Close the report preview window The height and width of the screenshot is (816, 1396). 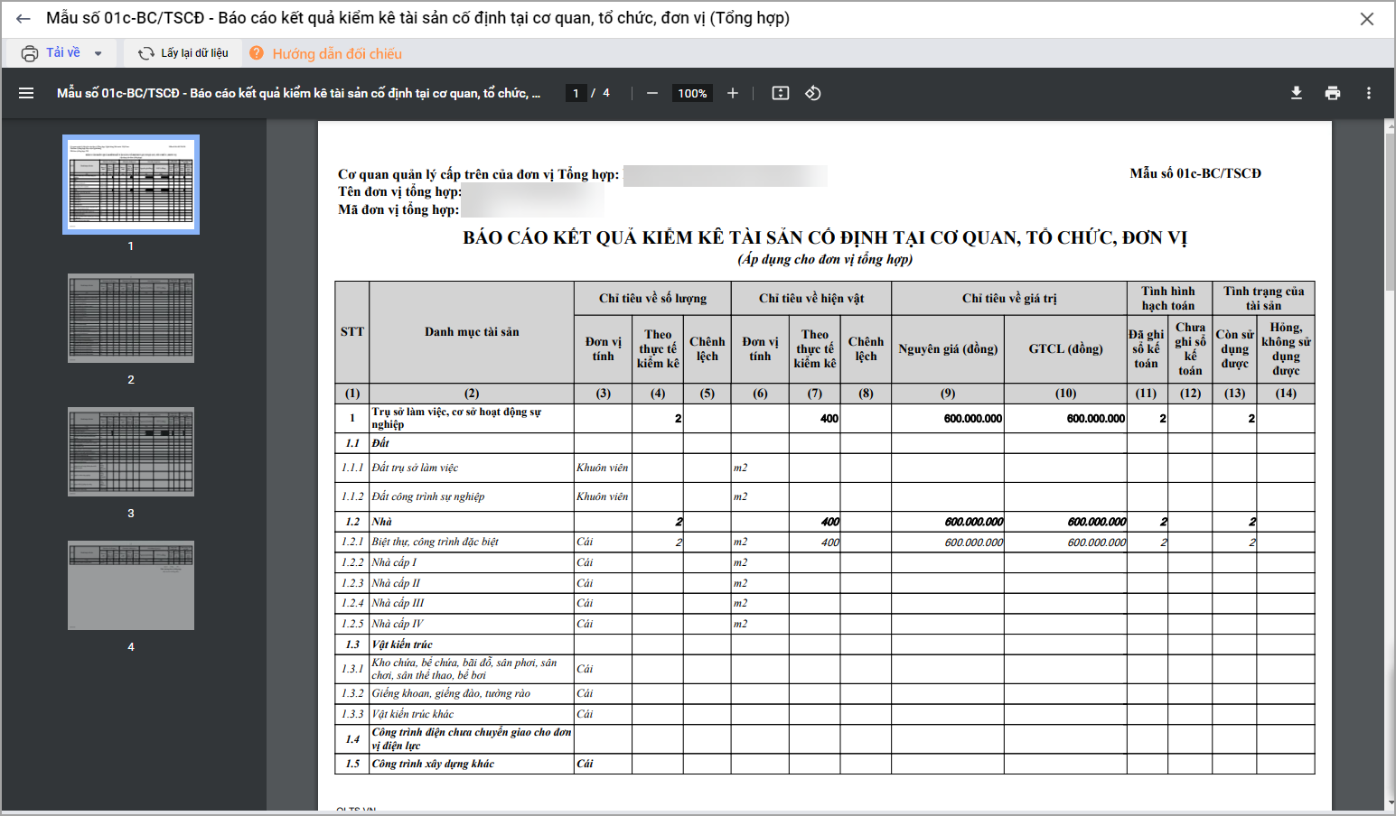[x=1367, y=19]
